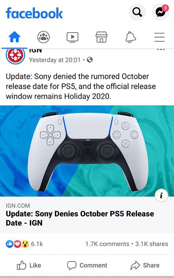Open the Watch video tab
Screen dimensions: 174x278
pos(72,37)
